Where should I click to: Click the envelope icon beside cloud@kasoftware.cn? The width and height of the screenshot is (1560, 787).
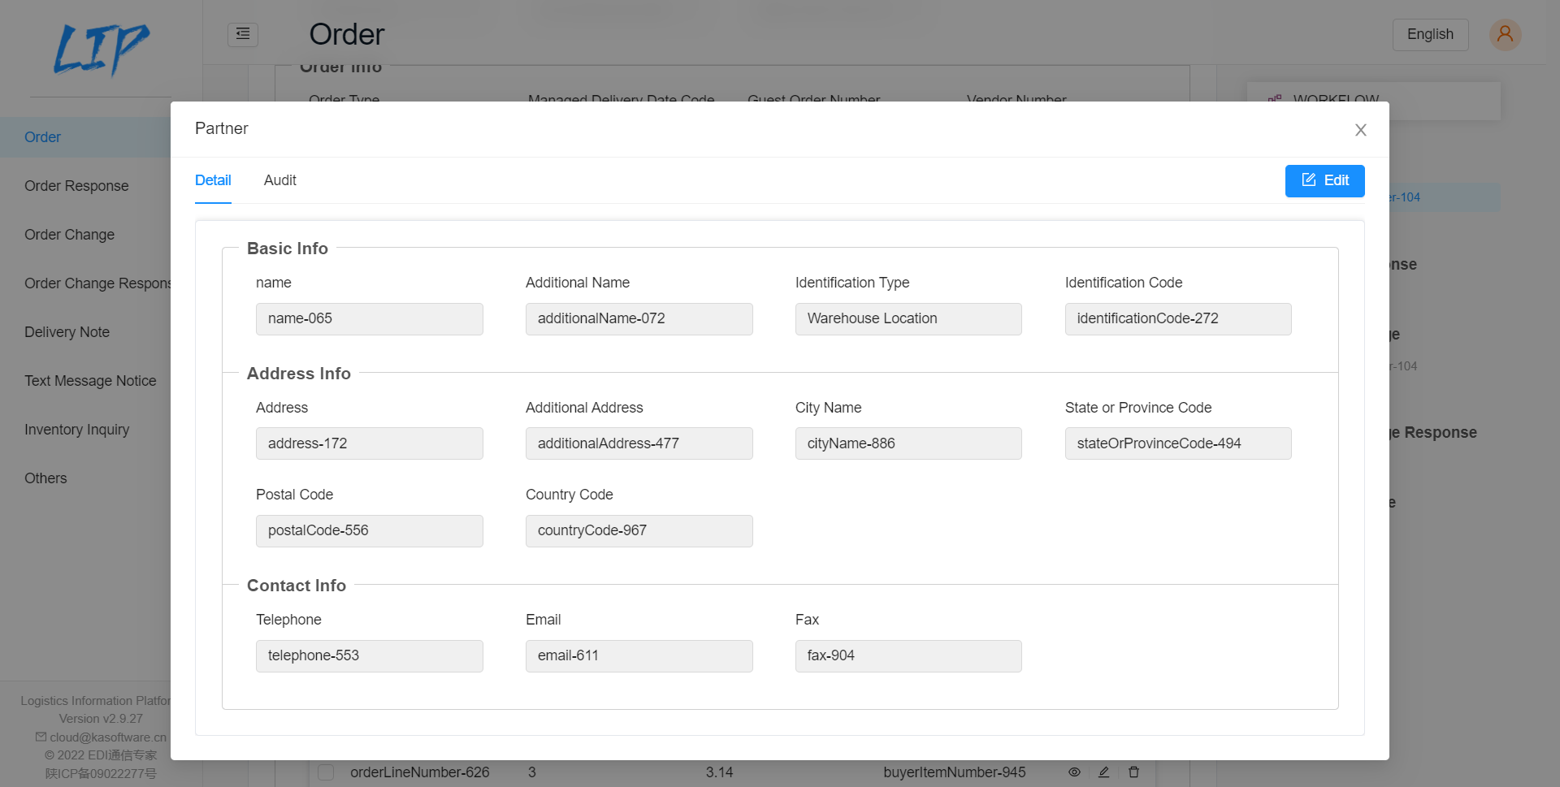pyautogui.click(x=39, y=737)
